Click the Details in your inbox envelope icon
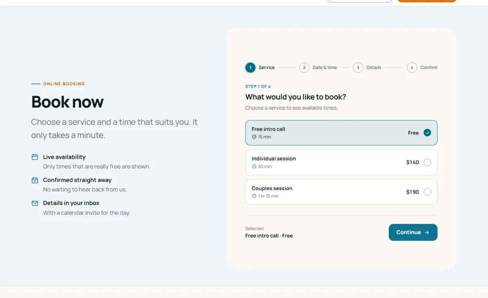This screenshot has width=488, height=298. 35,203
